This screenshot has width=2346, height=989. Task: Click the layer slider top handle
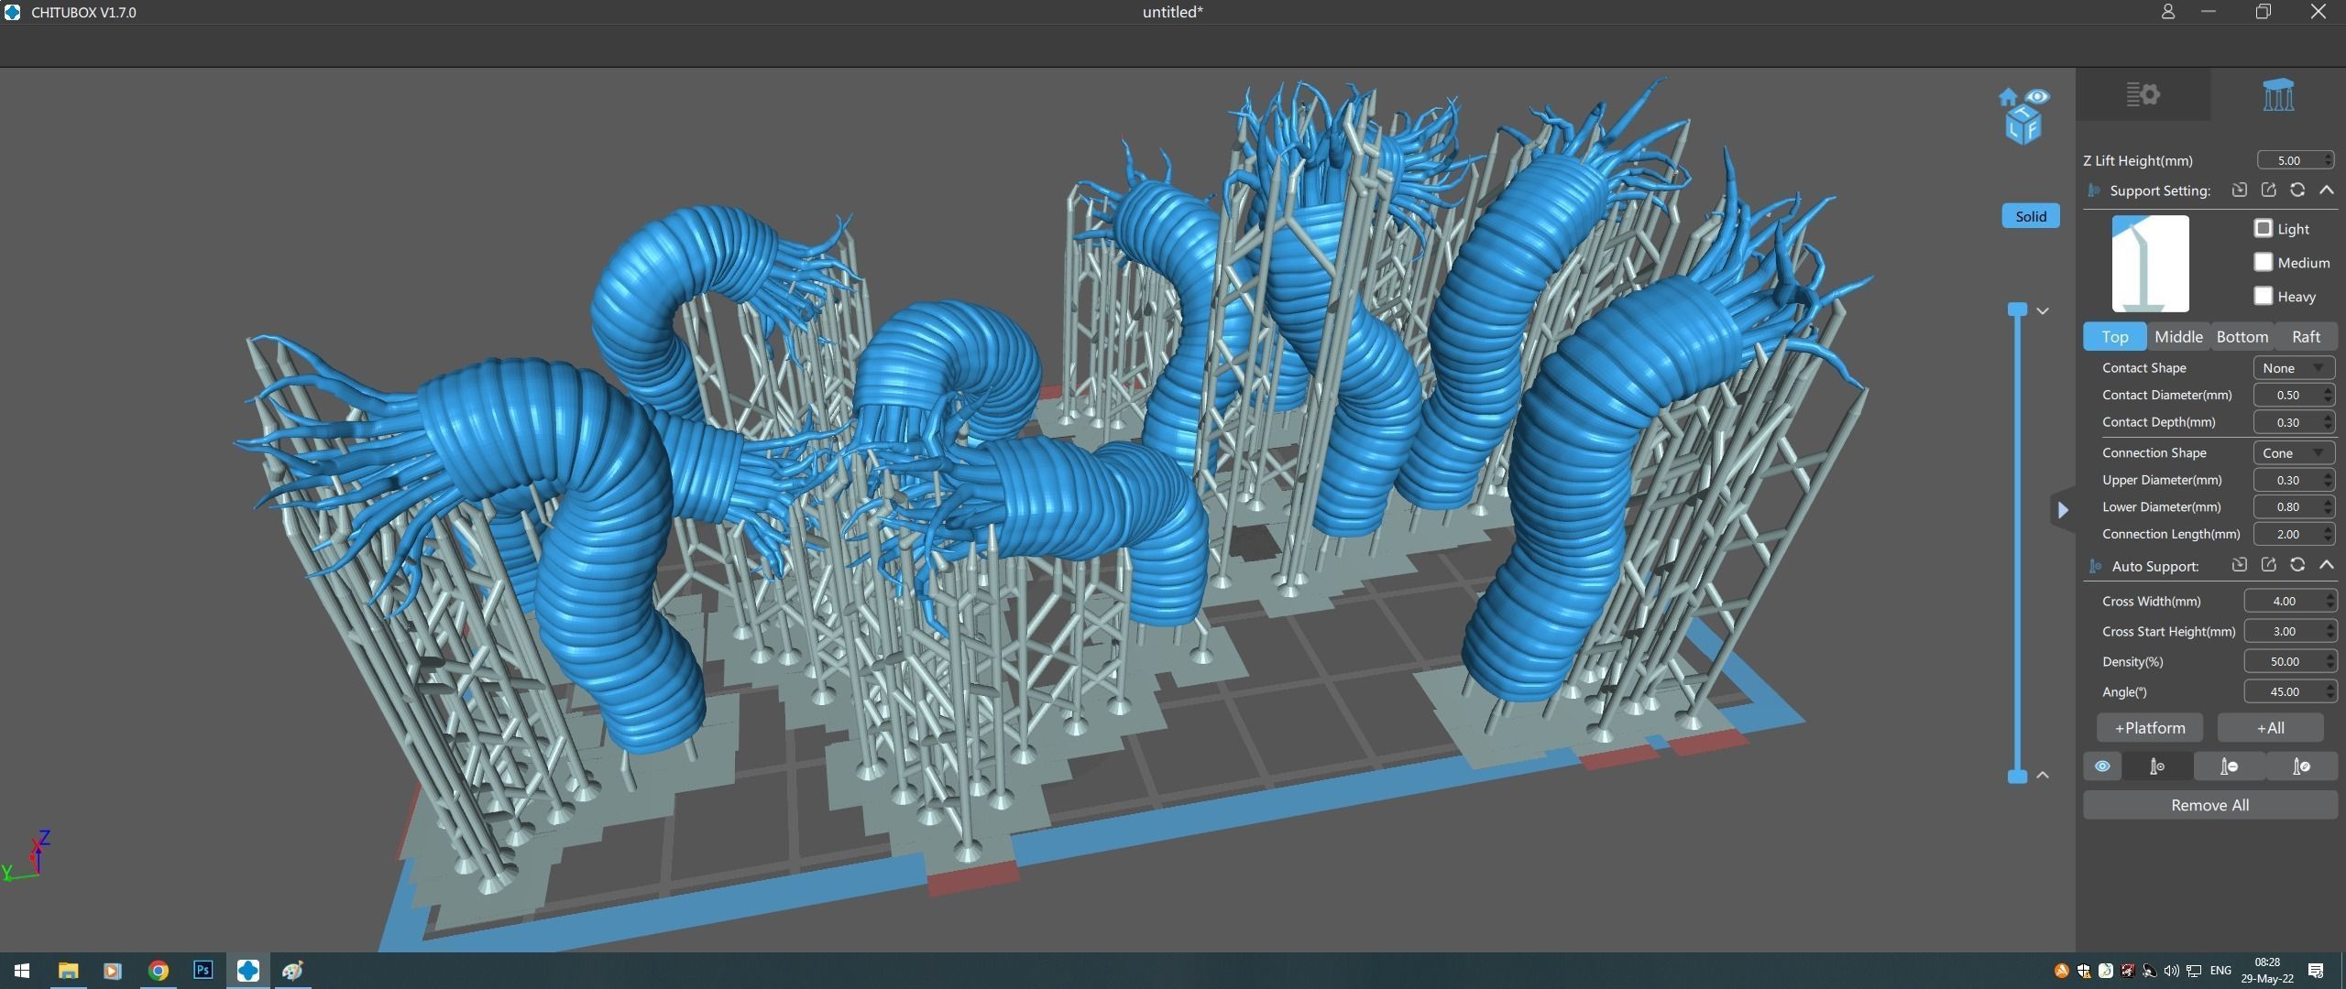[x=2017, y=310]
